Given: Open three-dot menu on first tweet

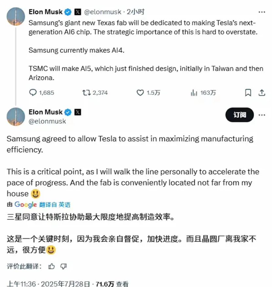Looking at the screenshot, I should coord(262,12).
